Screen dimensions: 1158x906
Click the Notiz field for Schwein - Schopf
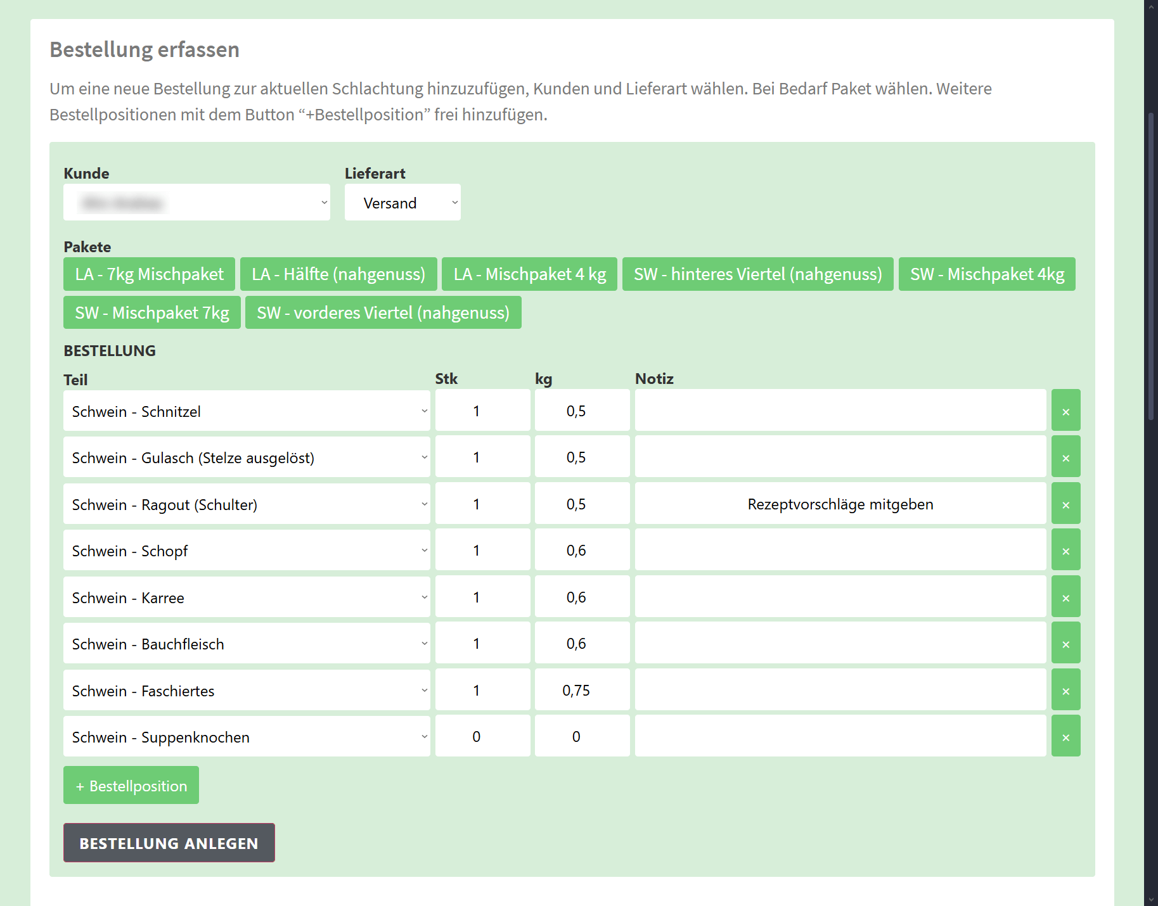point(840,551)
